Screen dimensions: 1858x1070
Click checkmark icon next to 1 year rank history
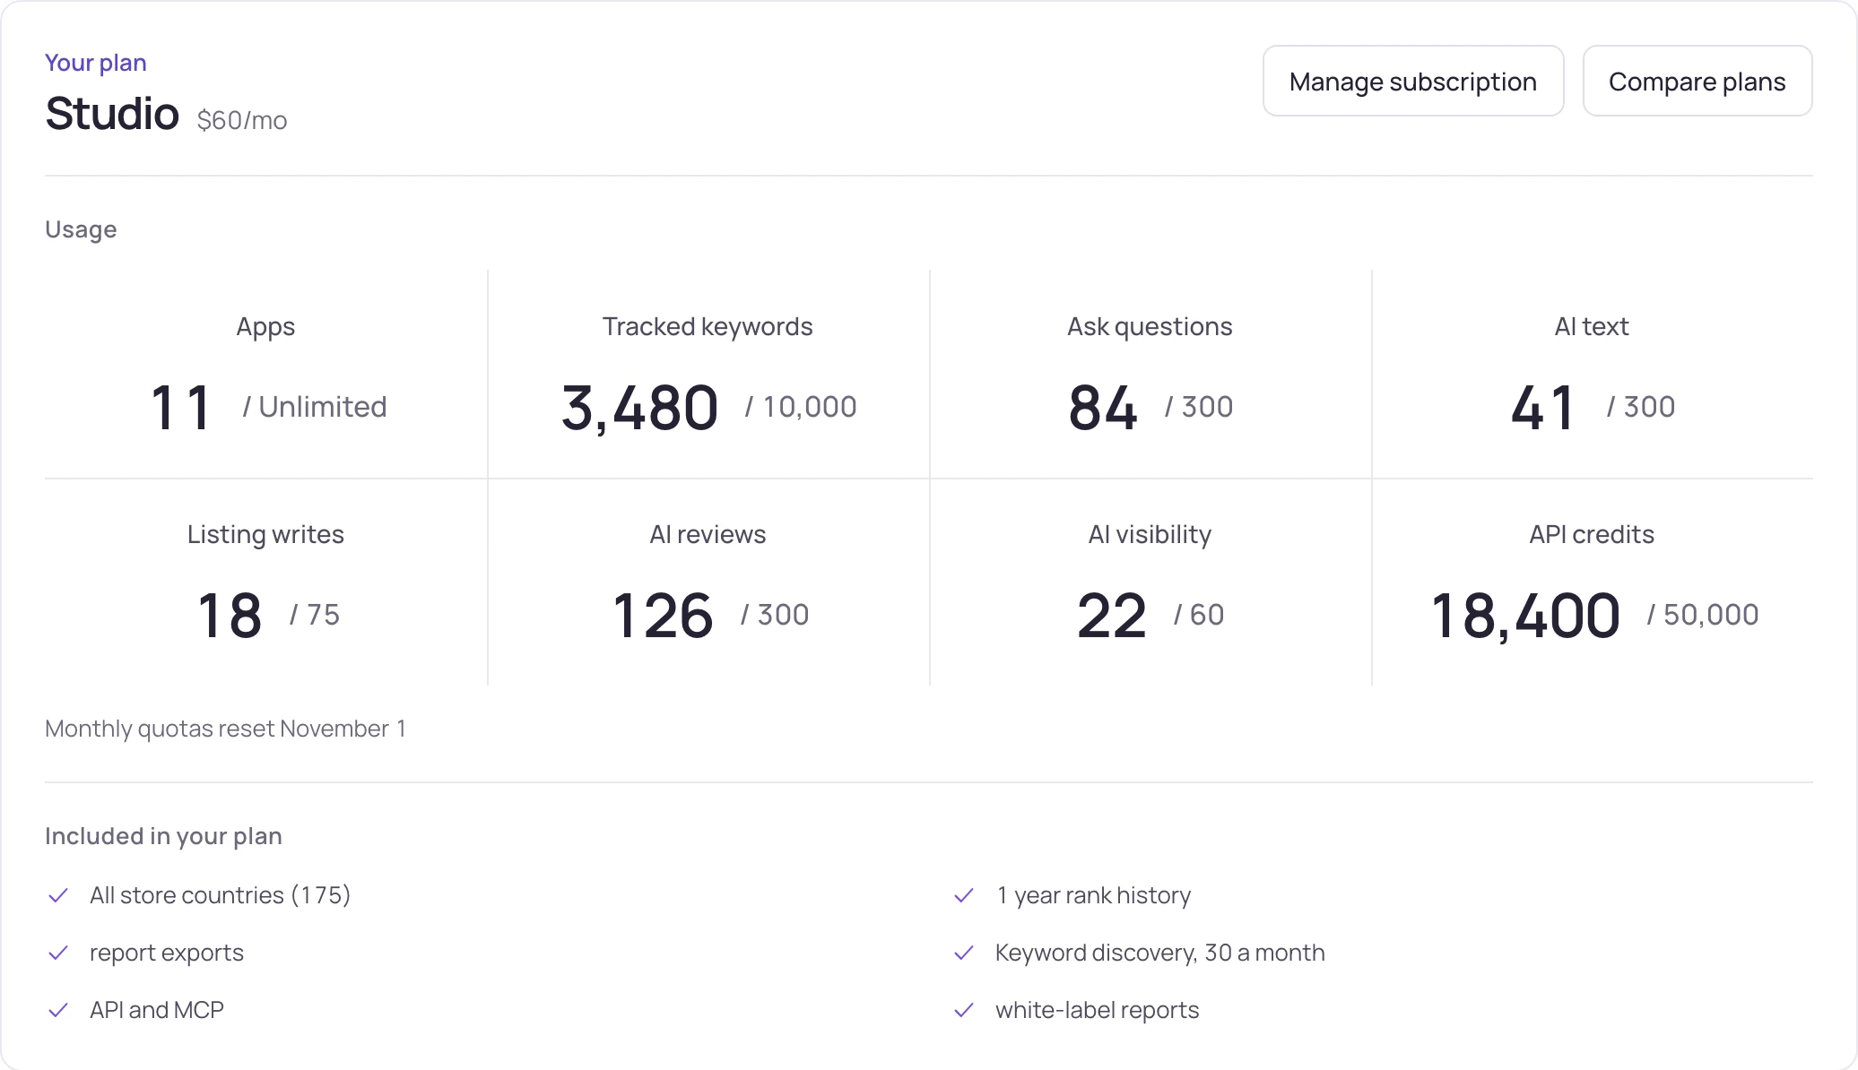click(x=964, y=895)
